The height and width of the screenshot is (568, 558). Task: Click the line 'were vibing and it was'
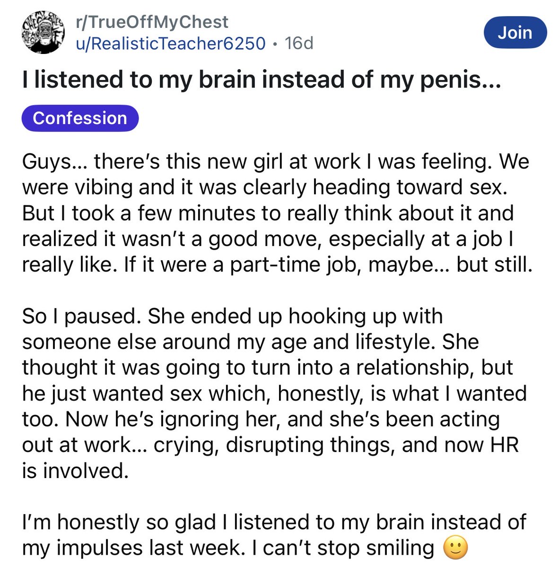click(x=264, y=187)
